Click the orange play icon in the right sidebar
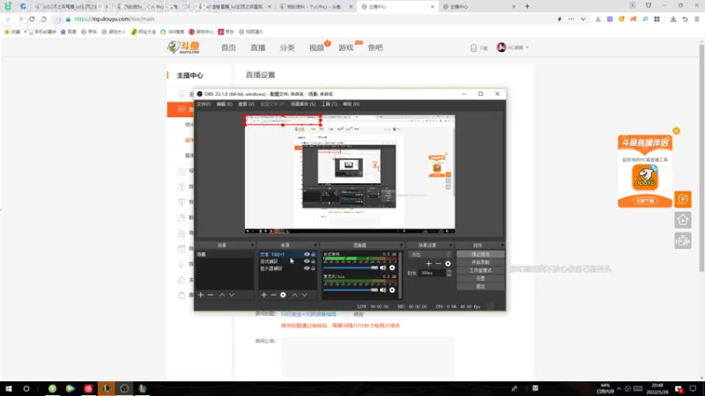 click(682, 200)
